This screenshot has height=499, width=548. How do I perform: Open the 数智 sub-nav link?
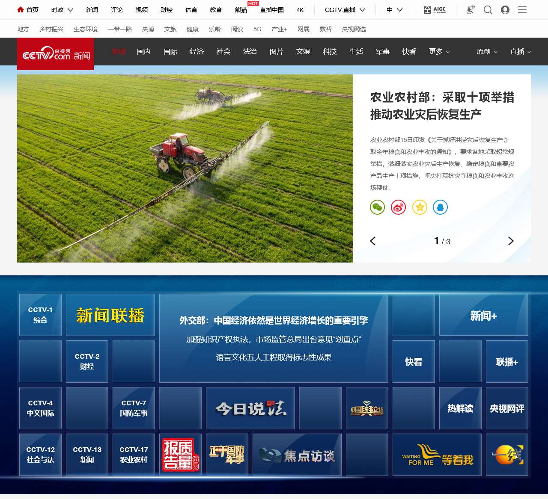[325, 29]
